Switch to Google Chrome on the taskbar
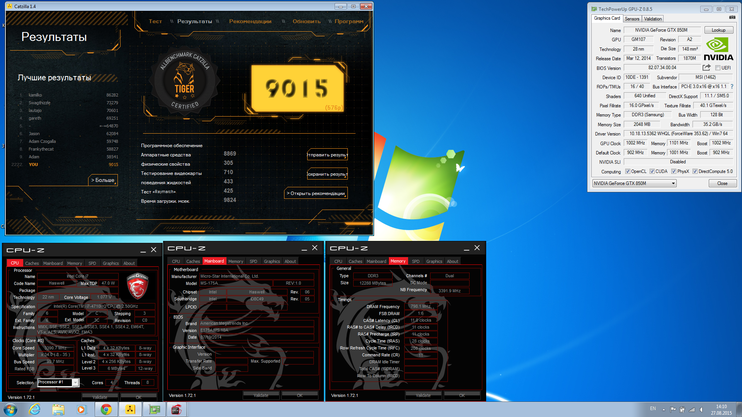Image resolution: width=742 pixels, height=417 pixels. [x=106, y=409]
